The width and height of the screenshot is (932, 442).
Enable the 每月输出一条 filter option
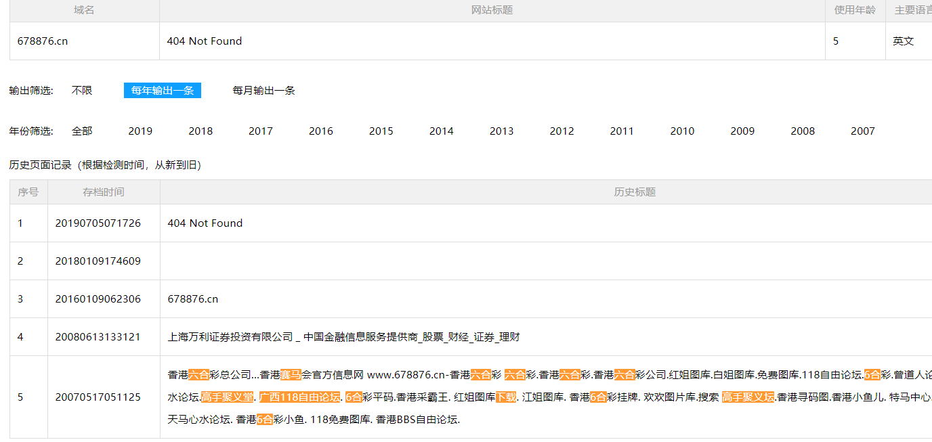click(263, 90)
